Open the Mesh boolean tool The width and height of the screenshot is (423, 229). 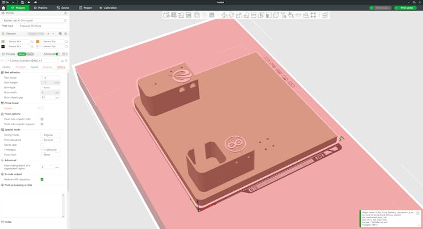click(261, 15)
